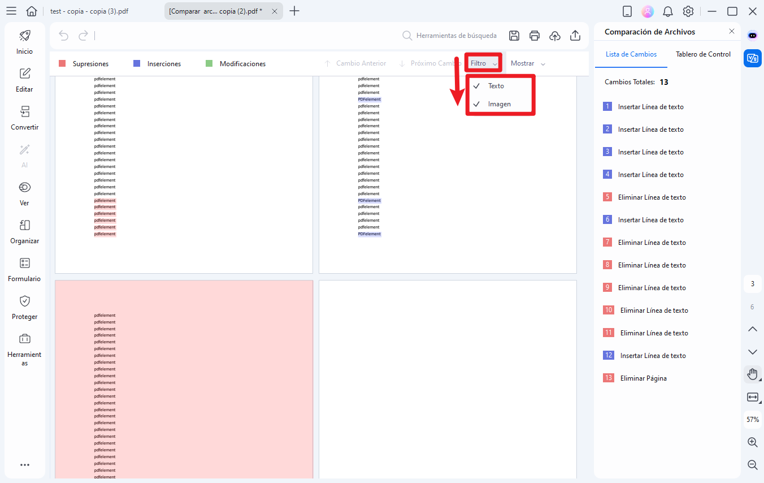Expand the Mostrar dropdown
This screenshot has width=764, height=483.
pos(526,63)
